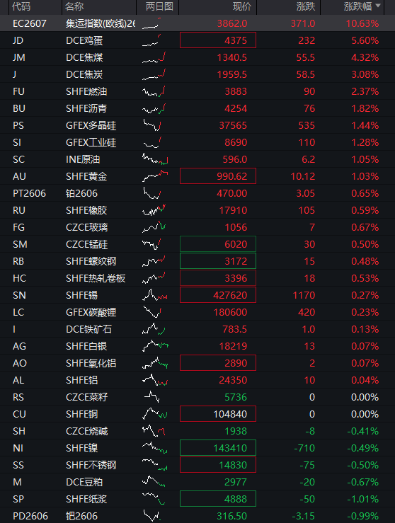Select the GFEX碳酸锂 row name
Viewport: 395px width, 523px height.
[x=91, y=312]
